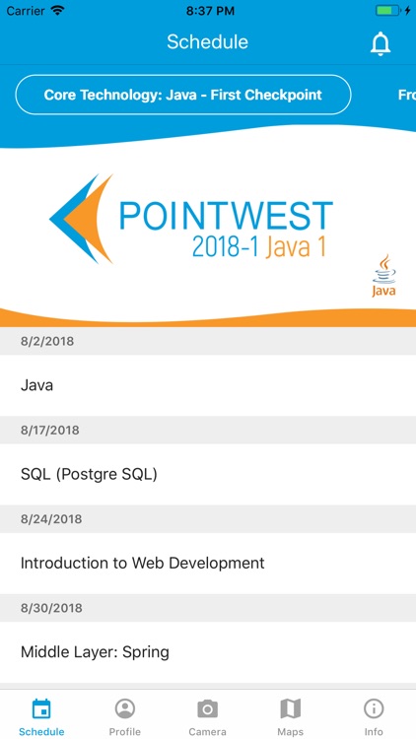Tap the 8/24/2018 date header
416x739 pixels.
[208, 519]
